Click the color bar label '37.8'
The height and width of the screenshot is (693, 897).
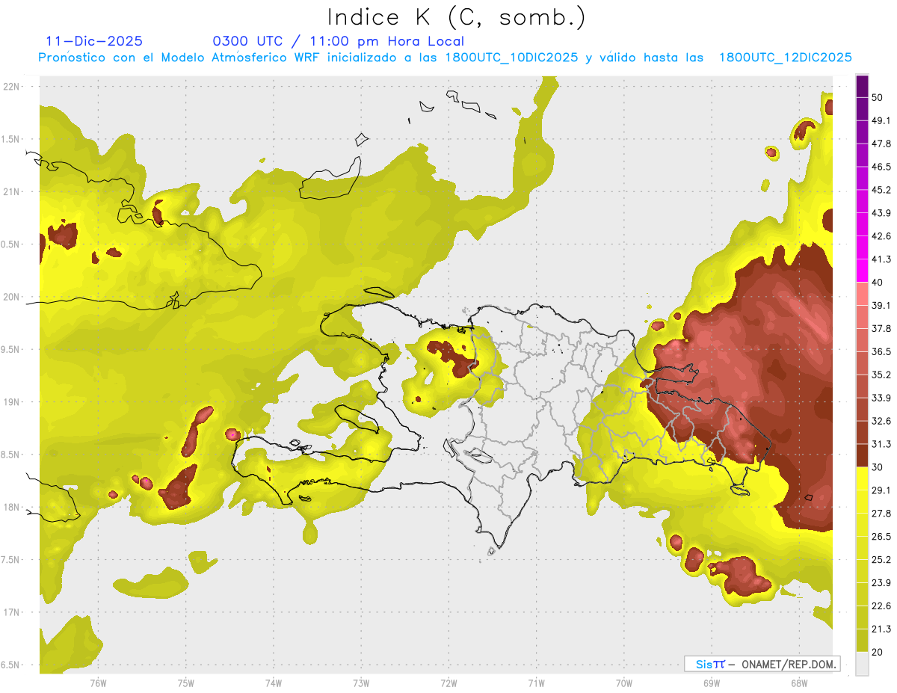tap(881, 328)
